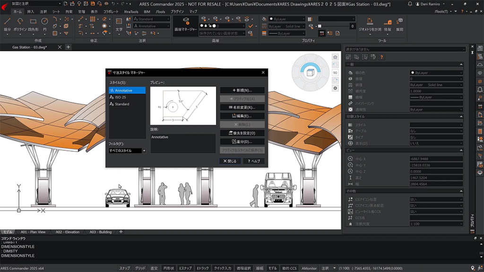Click the 新規(N)... button
Screen dimensions: 484x272
tap(242, 90)
